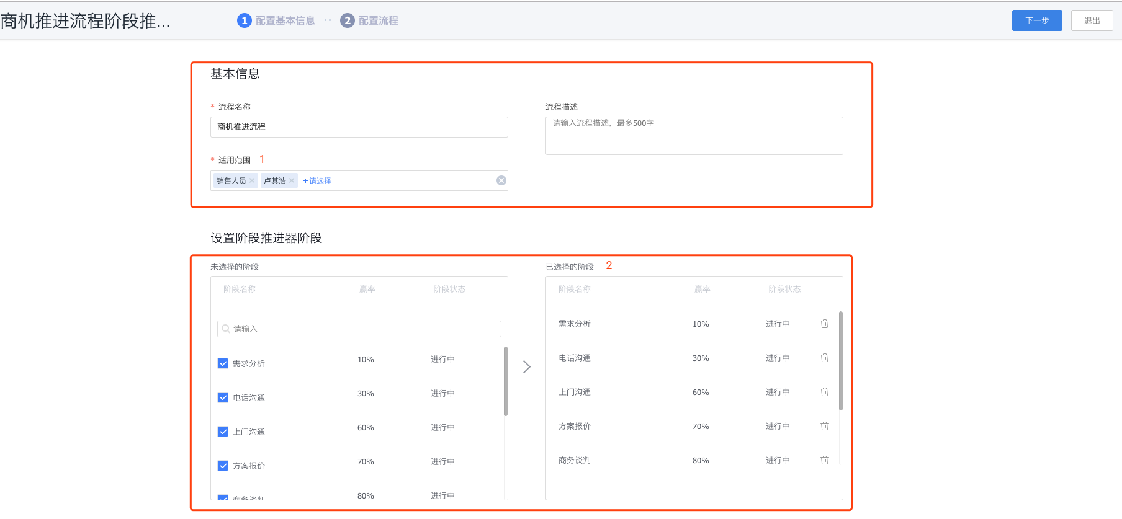Screen dimensions: 1122x519
Task: Click 阶段名称 header in unselected stages table
Action: [x=240, y=289]
